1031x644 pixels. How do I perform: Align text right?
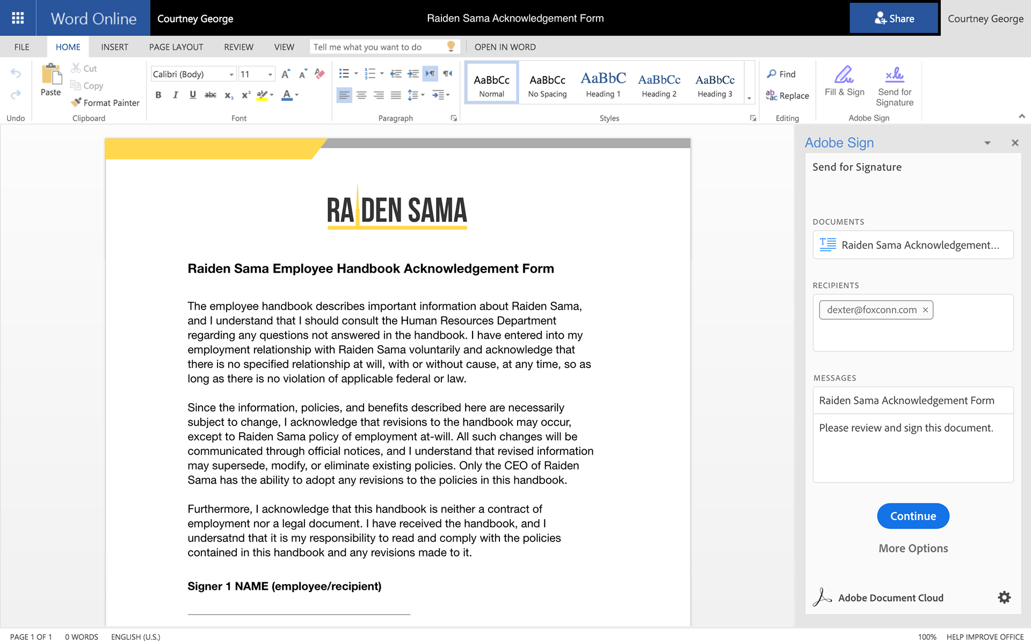click(x=379, y=95)
